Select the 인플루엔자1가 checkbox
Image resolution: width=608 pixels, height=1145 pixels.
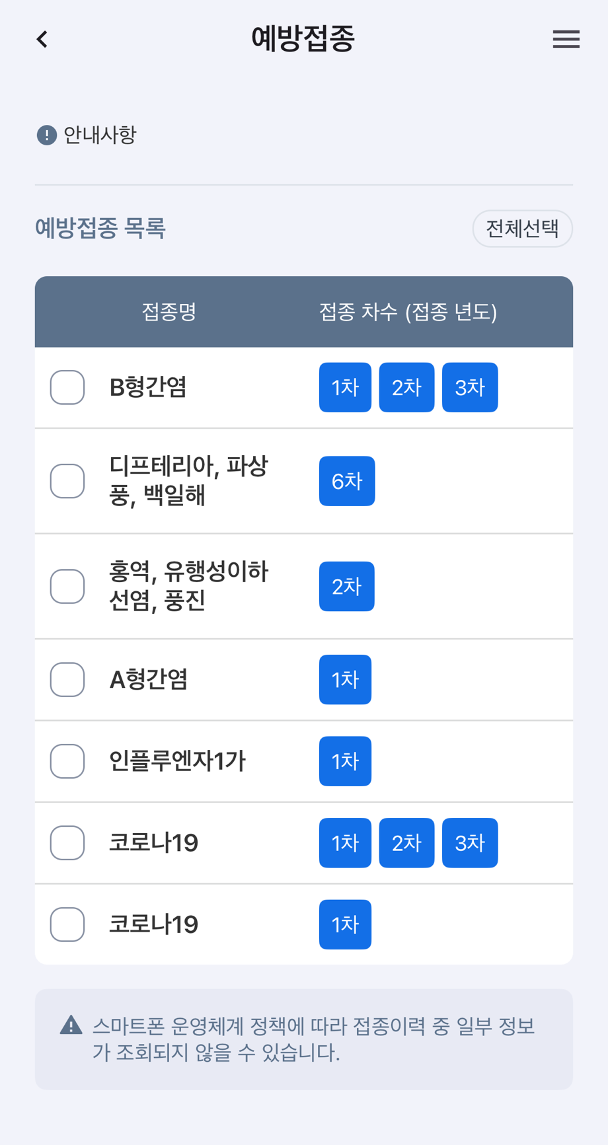[x=67, y=761]
